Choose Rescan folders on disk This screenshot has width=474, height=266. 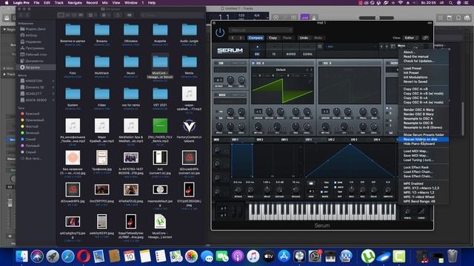tap(423, 140)
